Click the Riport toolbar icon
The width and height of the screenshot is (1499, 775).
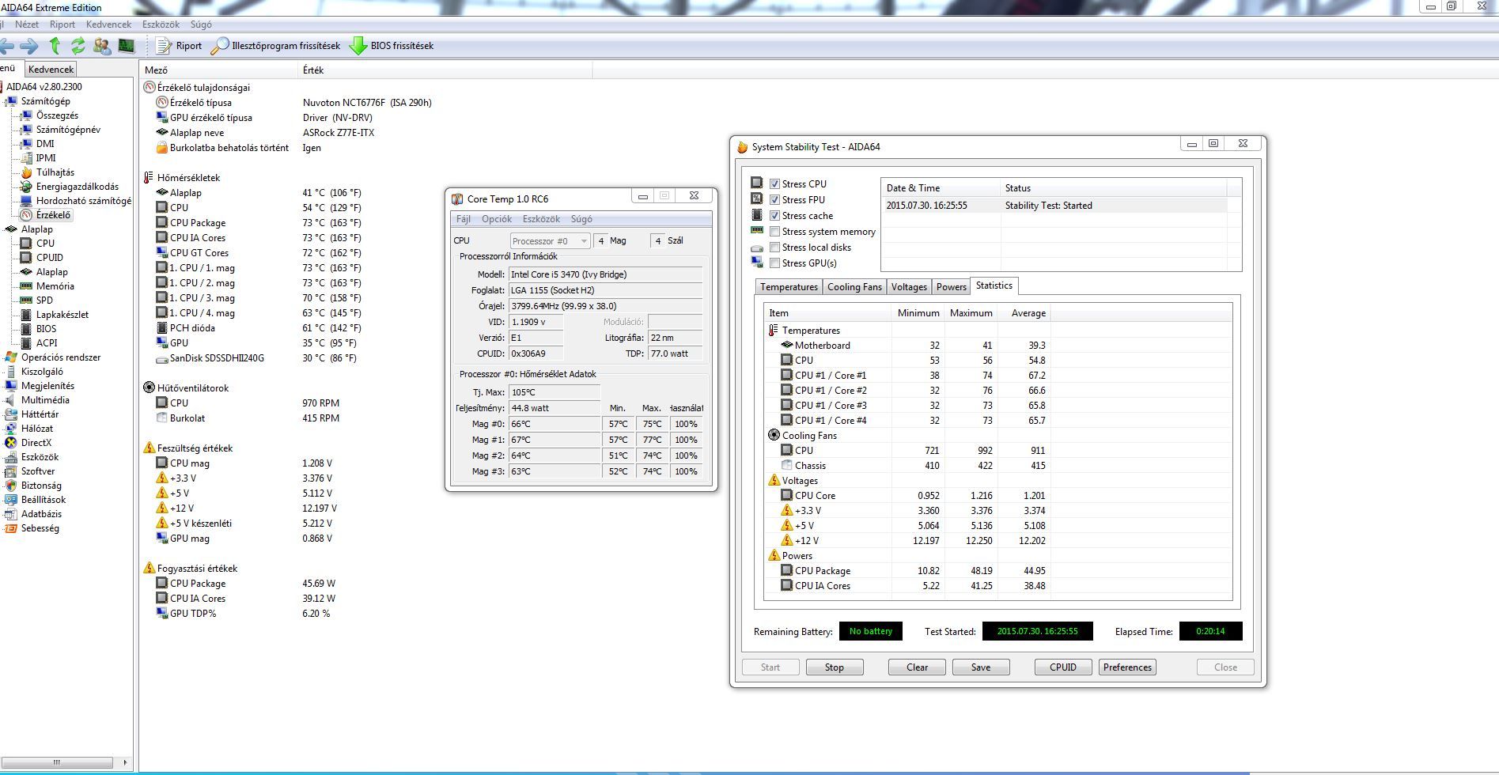(164, 46)
